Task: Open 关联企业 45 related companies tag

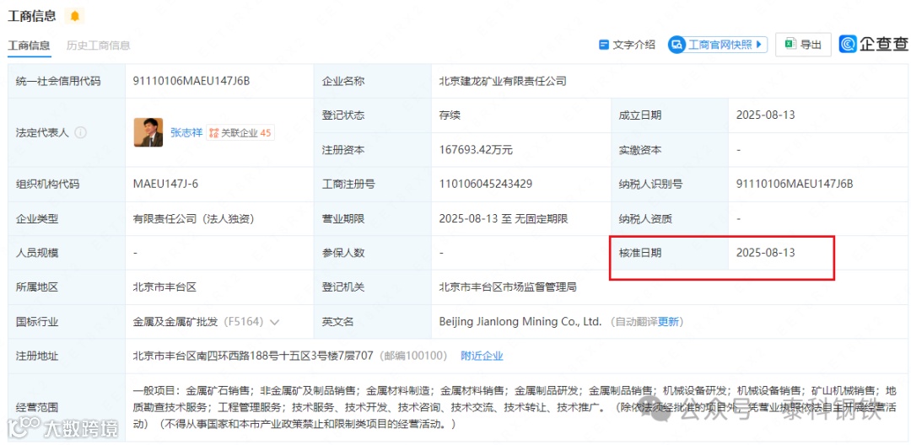Action: point(240,133)
